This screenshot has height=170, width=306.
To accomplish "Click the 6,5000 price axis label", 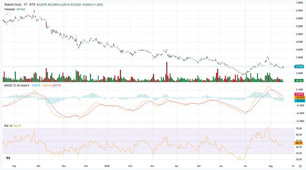I will pos(299,10).
